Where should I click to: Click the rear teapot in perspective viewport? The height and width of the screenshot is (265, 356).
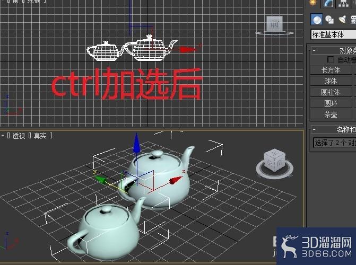163,181
